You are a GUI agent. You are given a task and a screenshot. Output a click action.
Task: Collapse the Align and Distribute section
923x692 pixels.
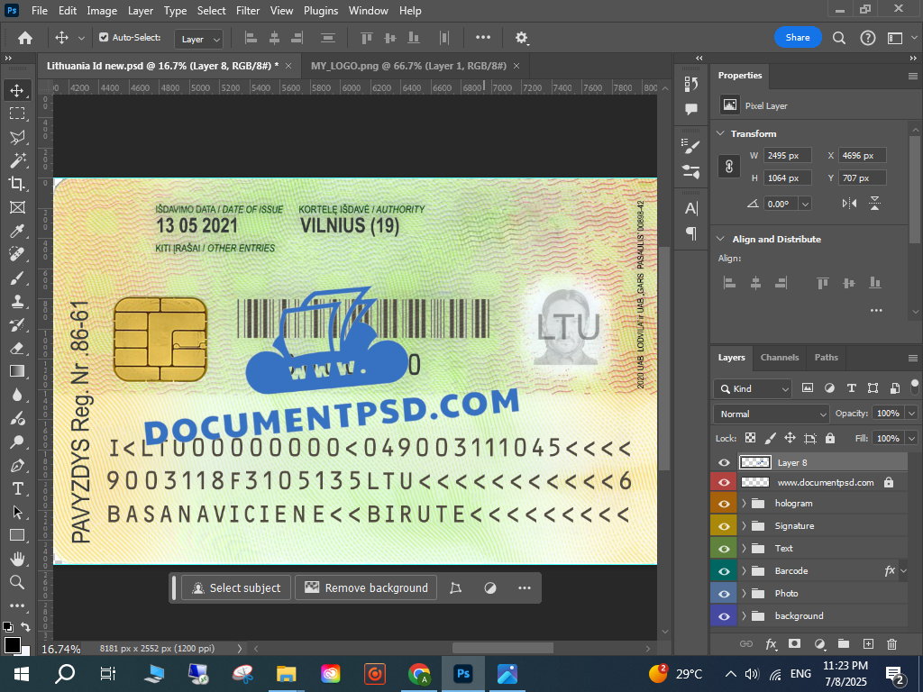click(x=720, y=239)
